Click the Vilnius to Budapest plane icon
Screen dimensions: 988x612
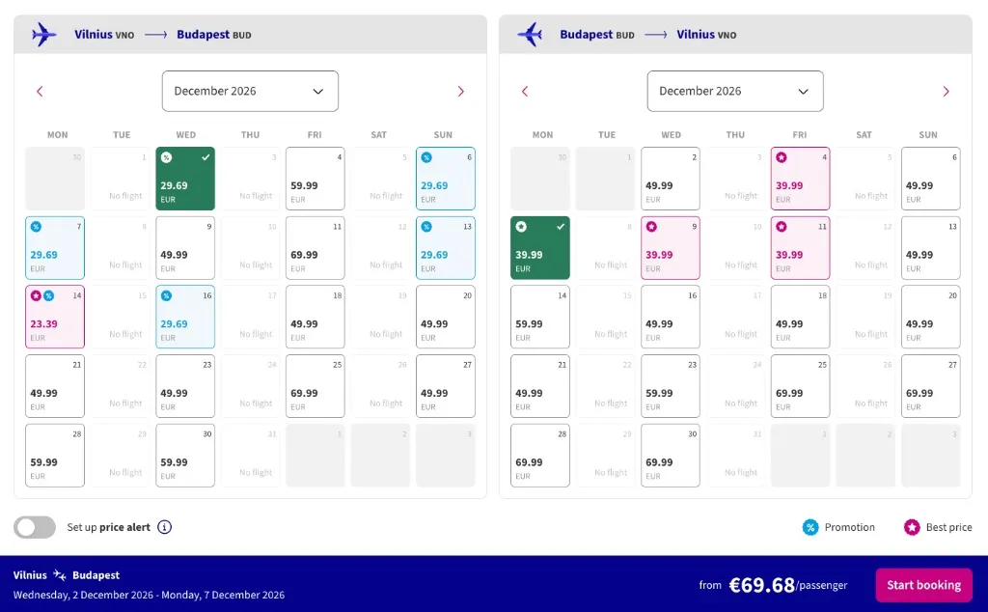click(x=44, y=35)
